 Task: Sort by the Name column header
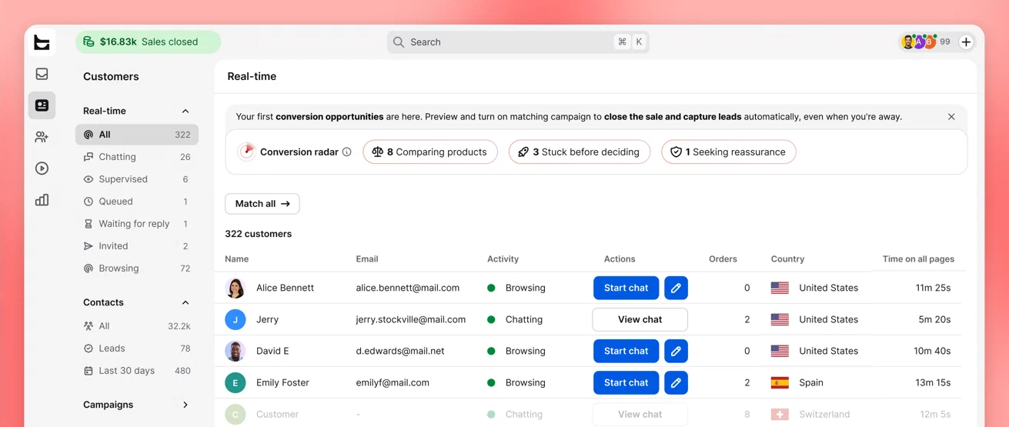[237, 259]
